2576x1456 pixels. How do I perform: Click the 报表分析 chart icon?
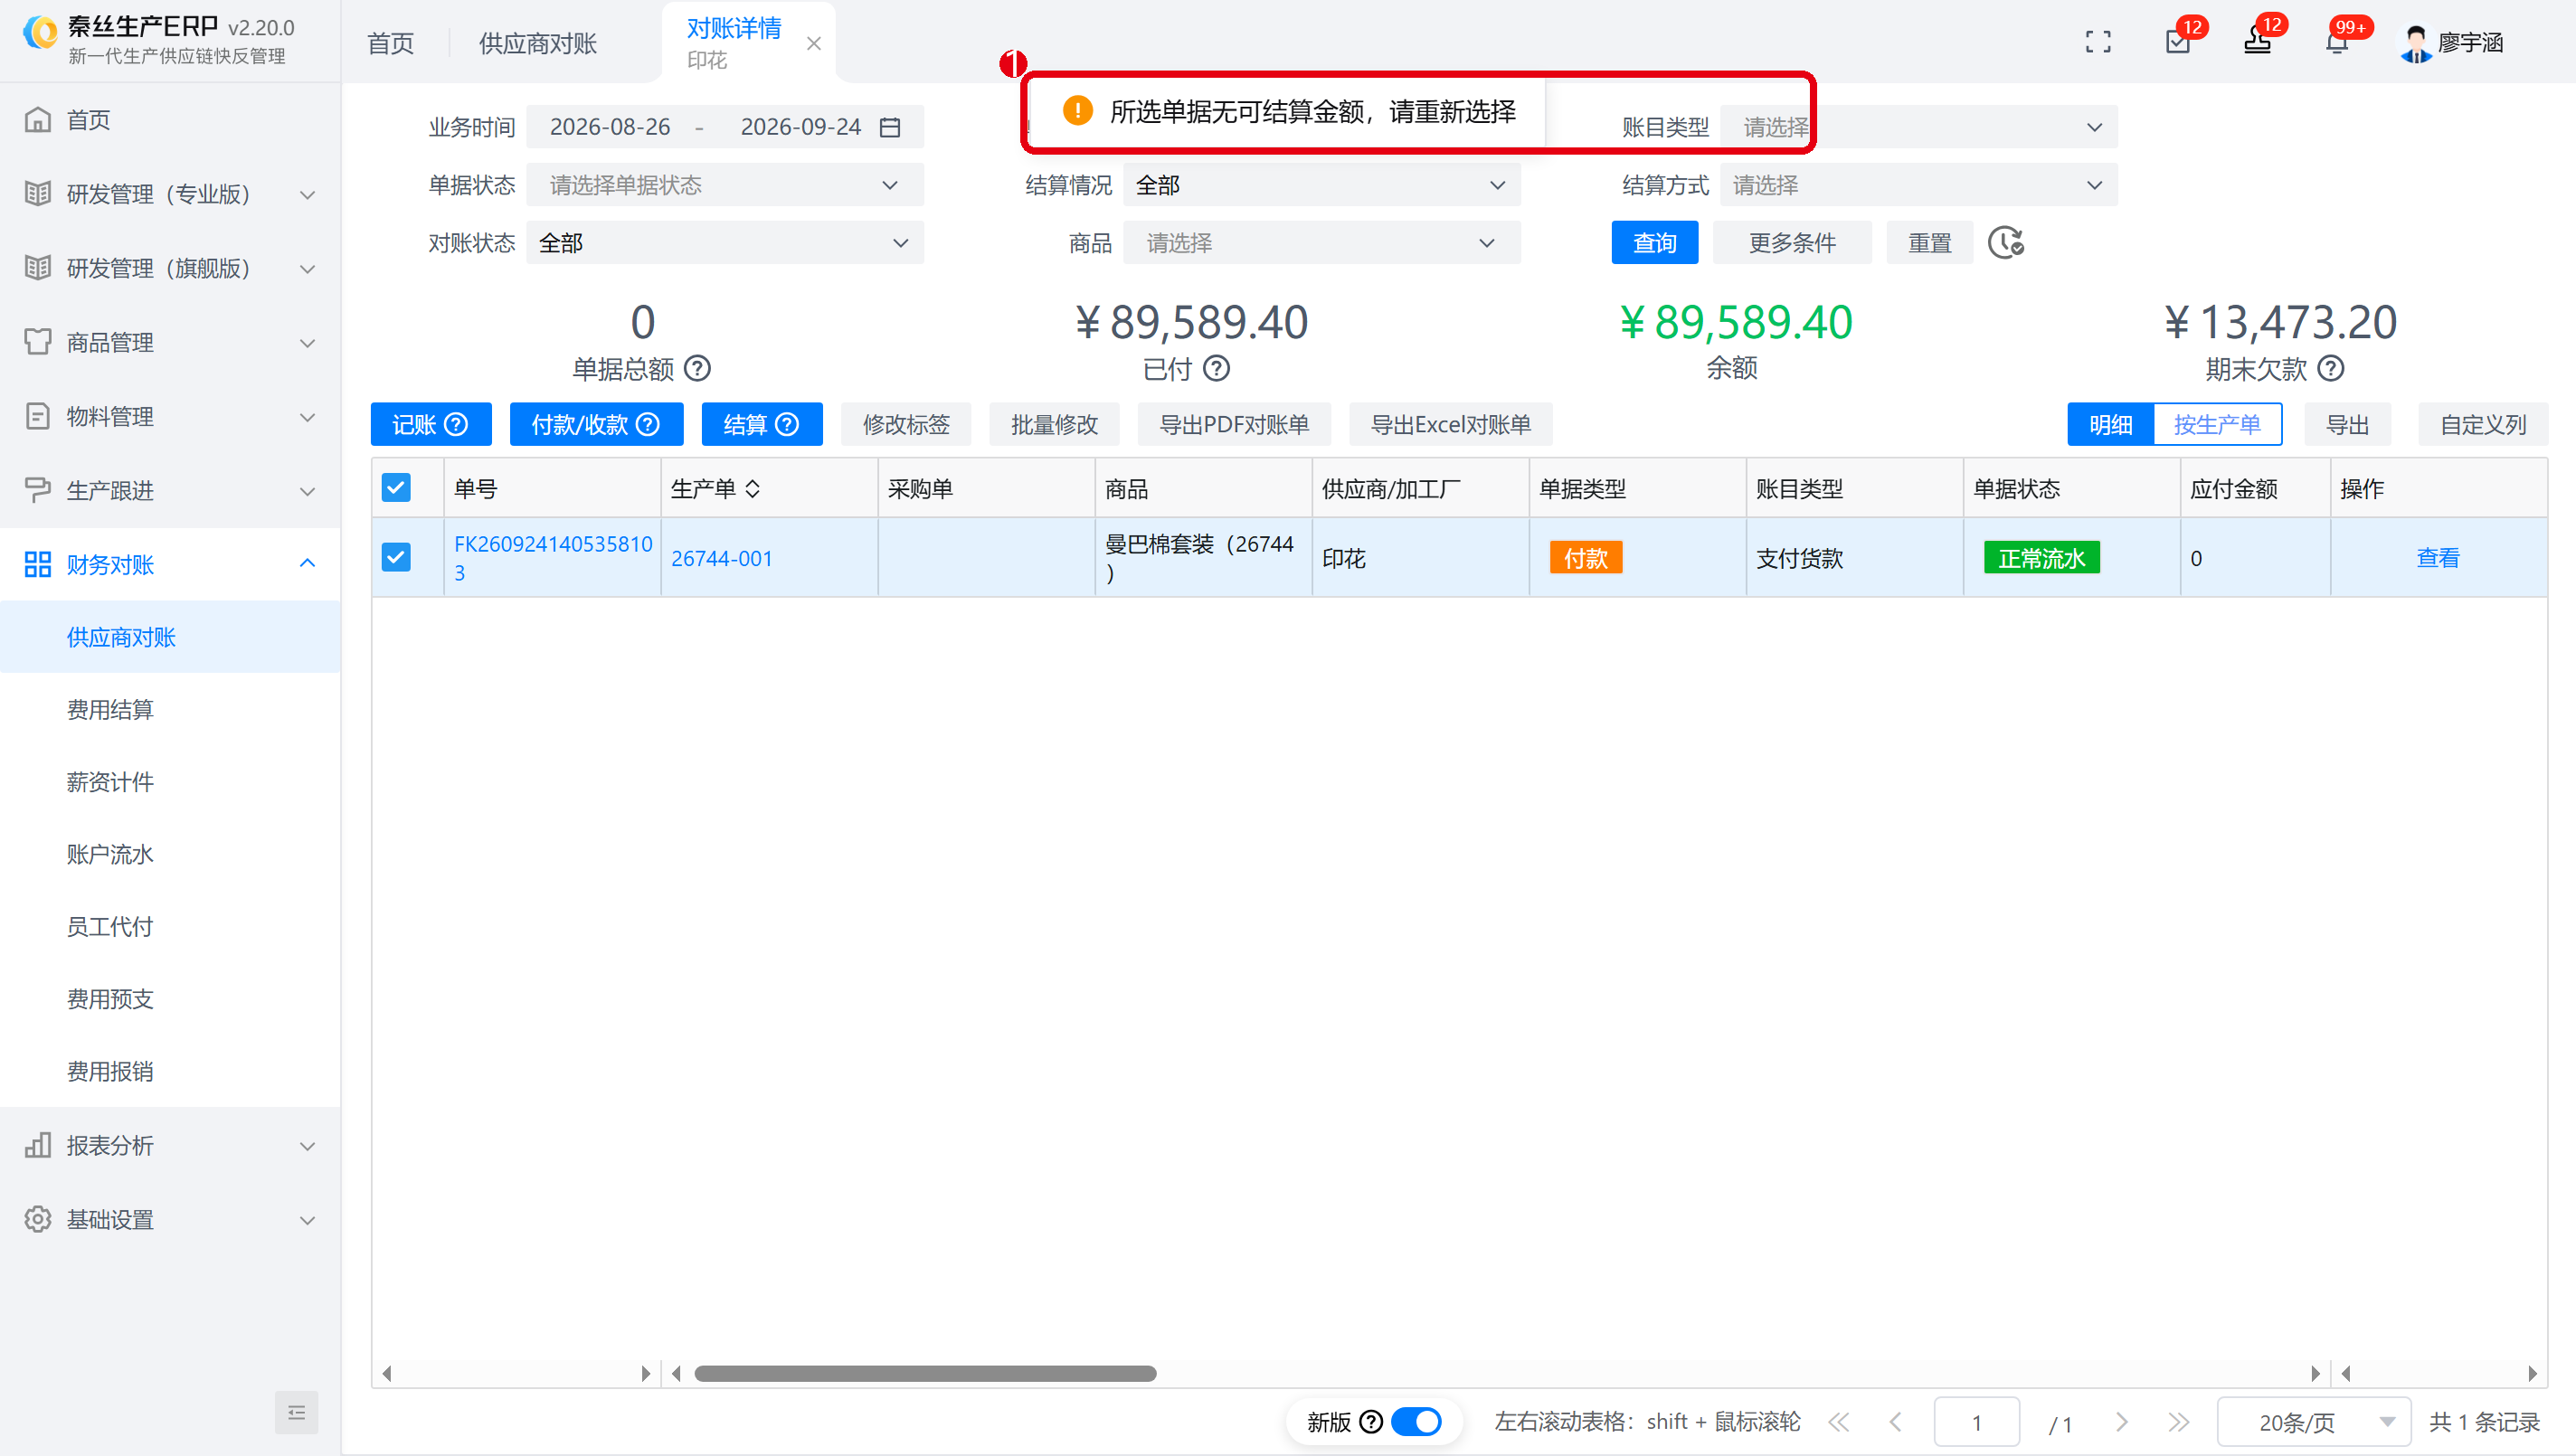[38, 1145]
